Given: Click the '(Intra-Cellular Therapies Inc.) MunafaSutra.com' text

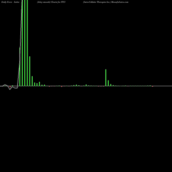Looking at the screenshot, I should 106,2.
